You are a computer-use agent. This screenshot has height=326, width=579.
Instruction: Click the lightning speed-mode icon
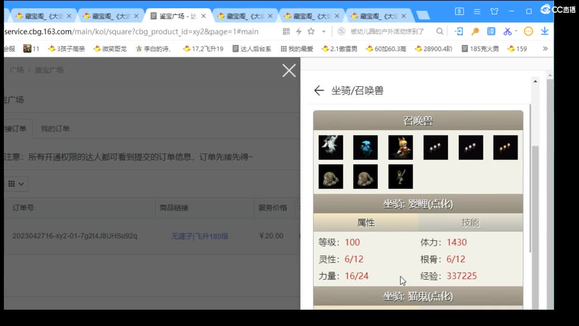click(x=299, y=31)
